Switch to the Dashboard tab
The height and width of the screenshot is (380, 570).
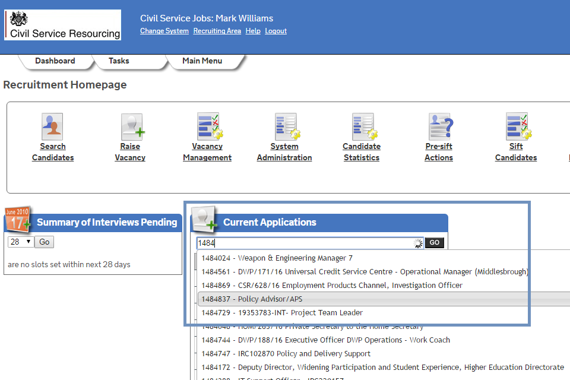[55, 61]
